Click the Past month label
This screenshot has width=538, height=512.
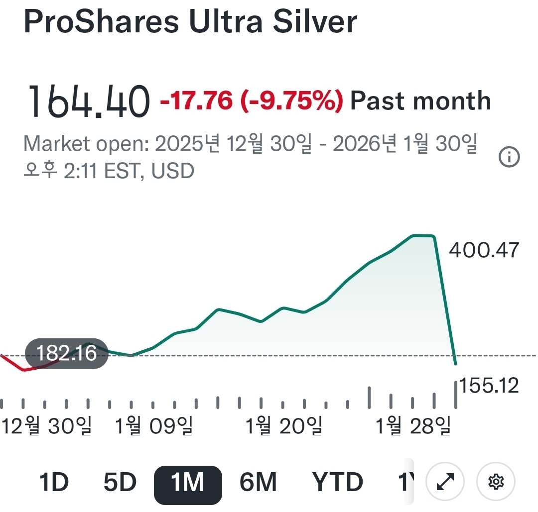click(x=421, y=101)
